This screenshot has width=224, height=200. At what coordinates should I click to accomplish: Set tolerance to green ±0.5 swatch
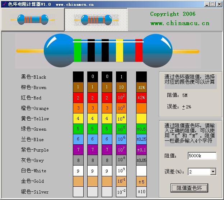tap(141, 129)
